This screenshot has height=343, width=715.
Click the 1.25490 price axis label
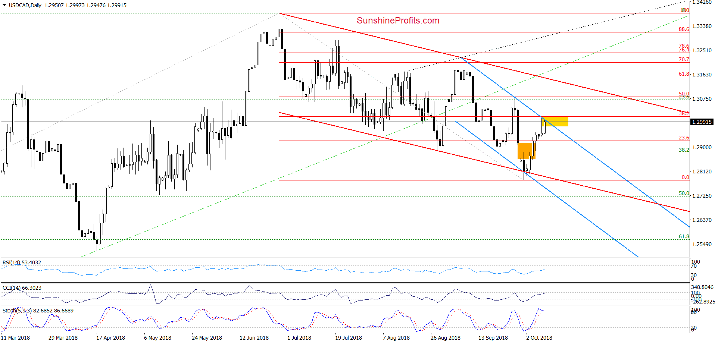[702, 244]
